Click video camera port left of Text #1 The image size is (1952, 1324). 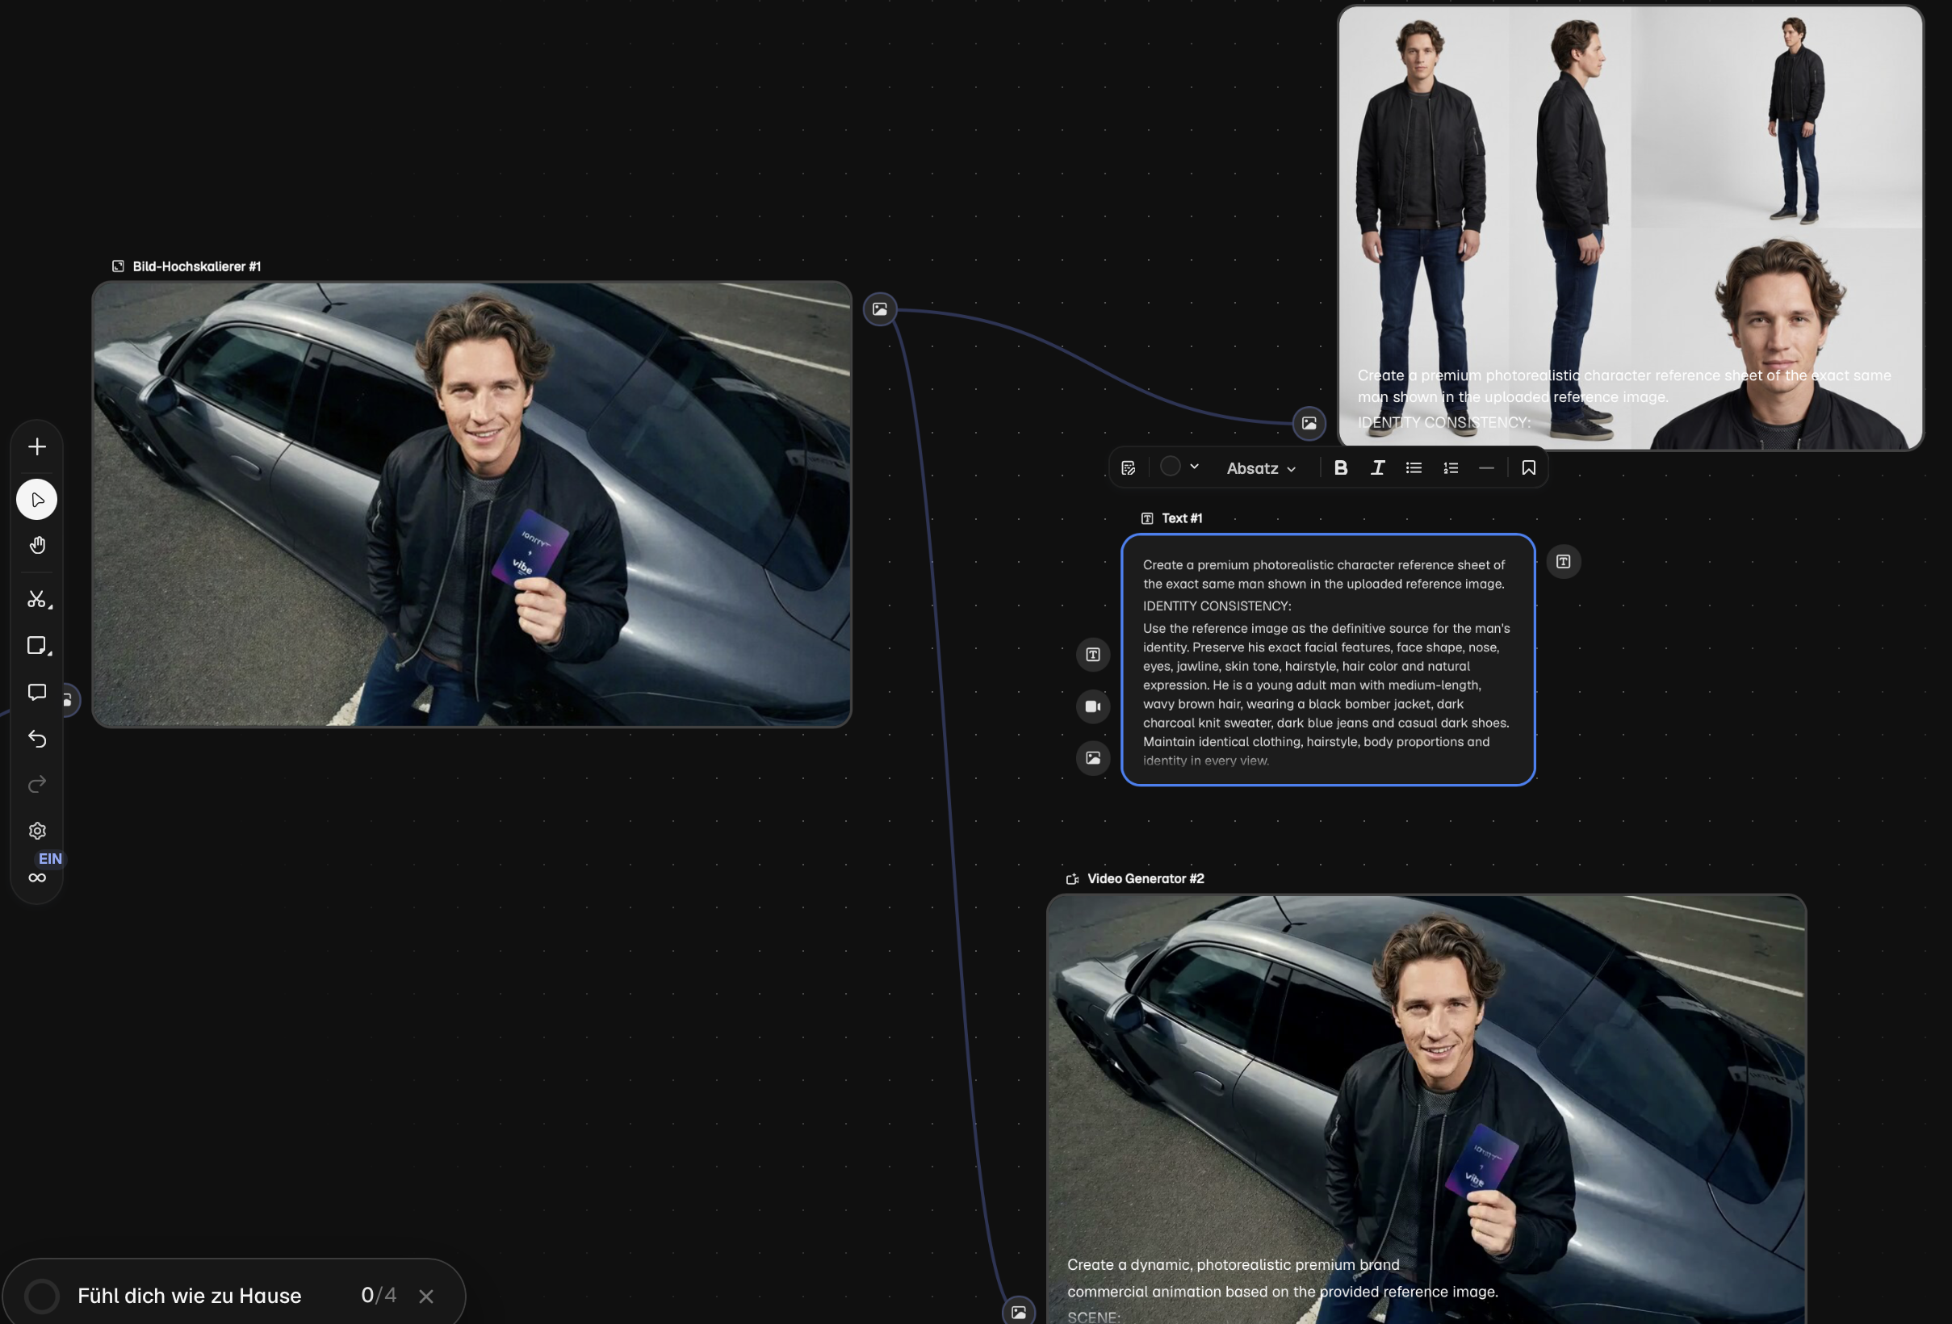(1093, 706)
